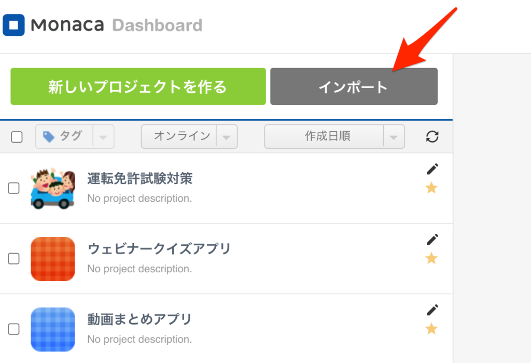
Task: Click the refresh project list icon
Action: [432, 137]
